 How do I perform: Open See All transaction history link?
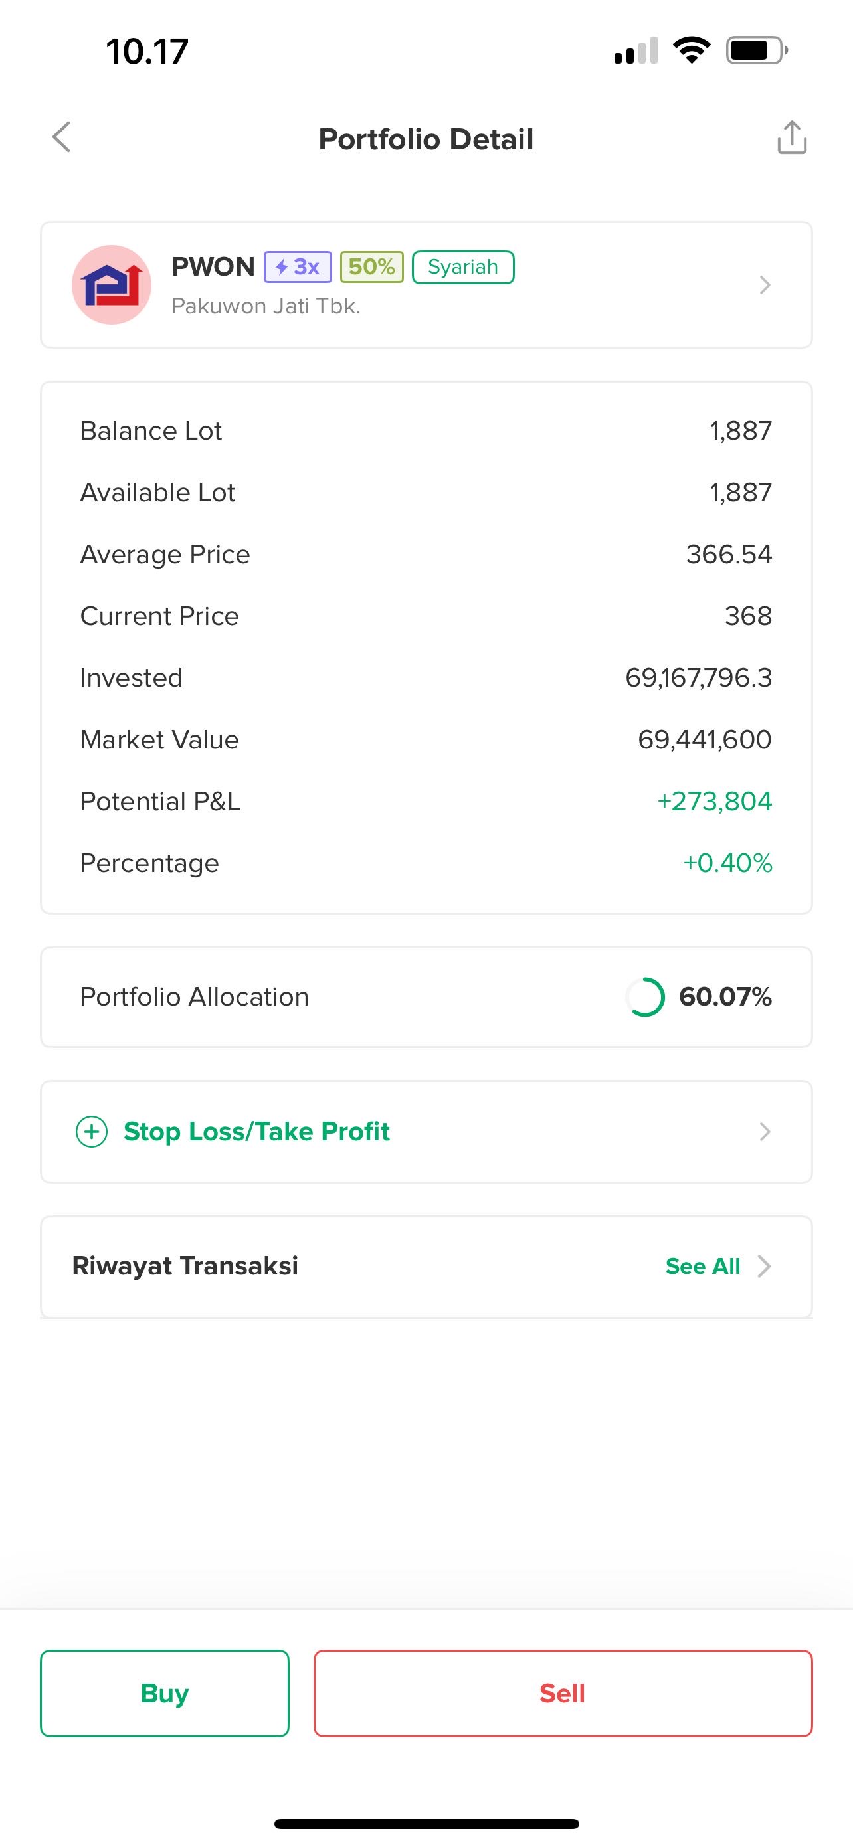click(x=703, y=1267)
